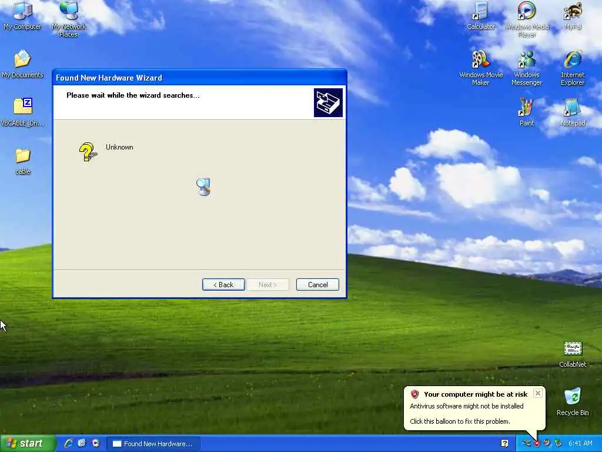Click the question mark help icon on taskbar
The height and width of the screenshot is (452, 602).
pyautogui.click(x=505, y=443)
